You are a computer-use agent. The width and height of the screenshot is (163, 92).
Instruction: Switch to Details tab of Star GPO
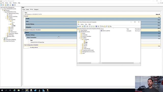pos(28,9)
